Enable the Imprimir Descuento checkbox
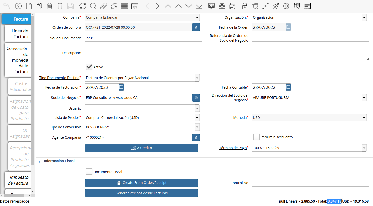This screenshot has height=206, width=373. [x=256, y=137]
